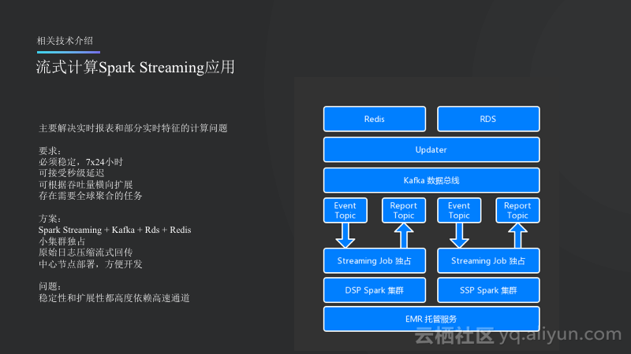The image size is (631, 354).
Task: Select the DSP Spark 集群 box
Action: [374, 290]
